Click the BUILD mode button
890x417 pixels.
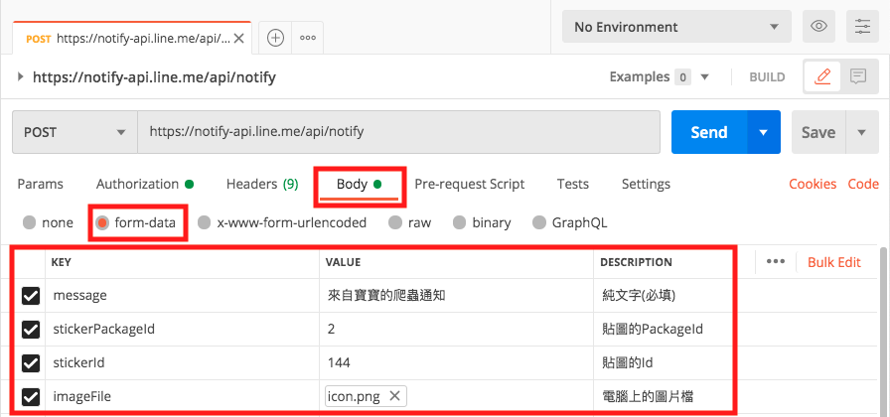[767, 76]
